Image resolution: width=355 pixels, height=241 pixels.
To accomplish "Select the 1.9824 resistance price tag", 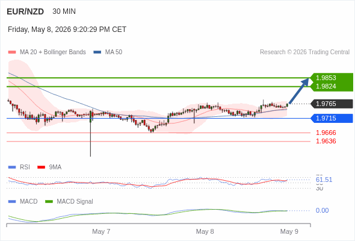I will (332, 86).
